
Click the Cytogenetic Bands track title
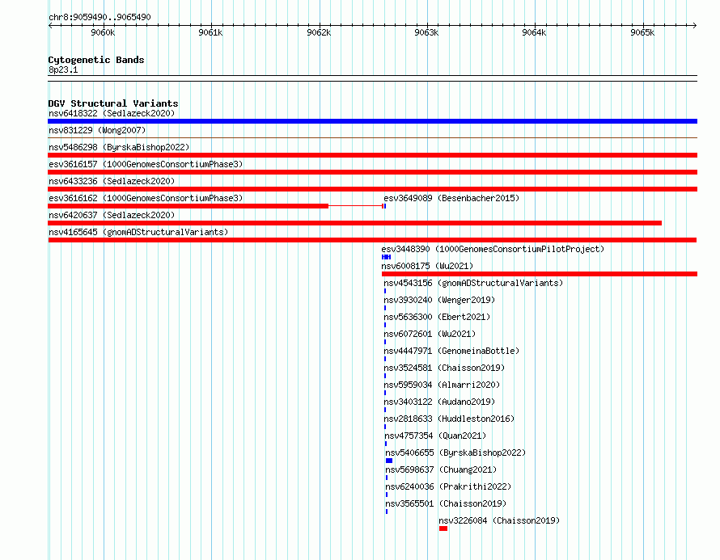[x=96, y=60]
